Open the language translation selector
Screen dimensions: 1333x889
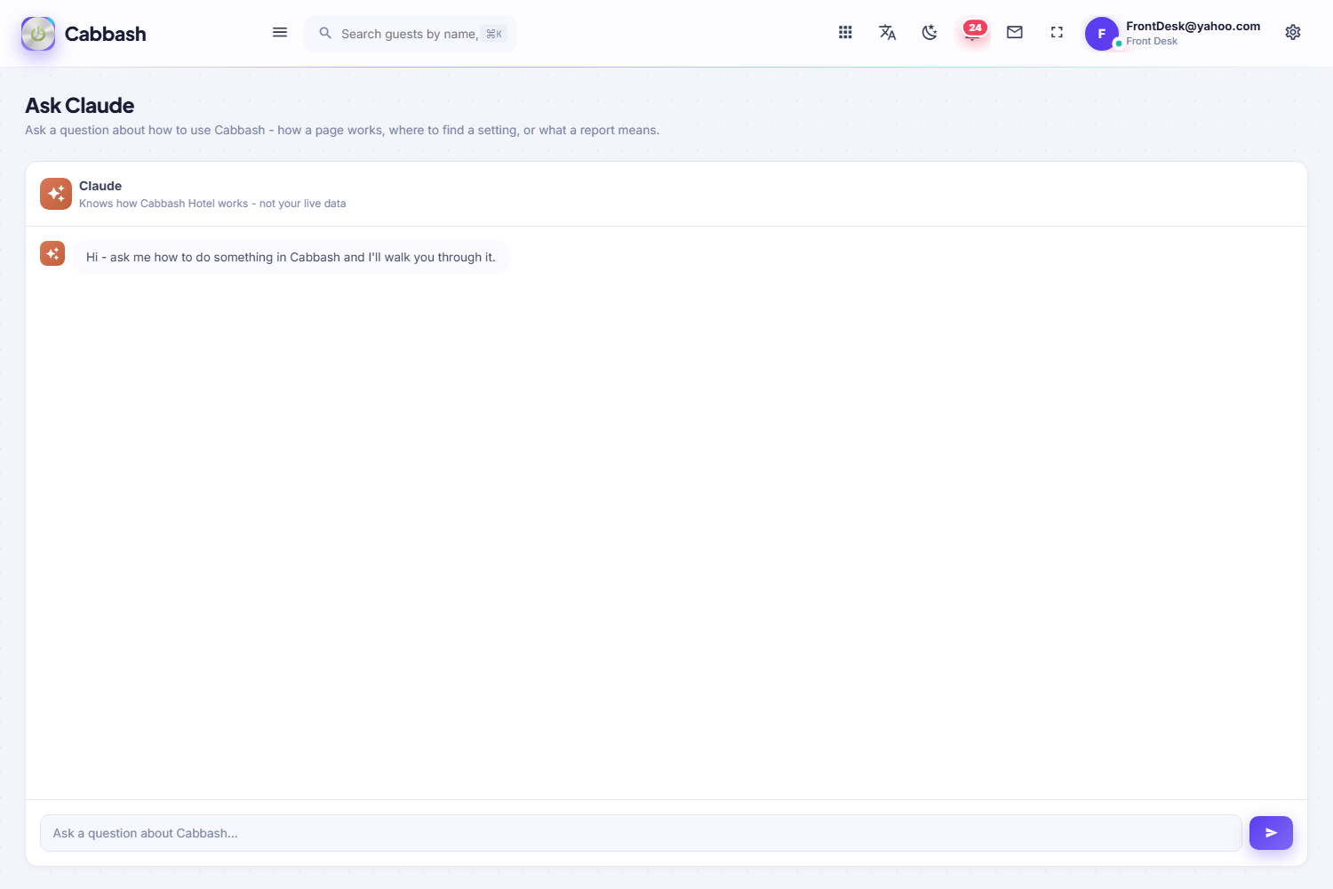point(887,33)
